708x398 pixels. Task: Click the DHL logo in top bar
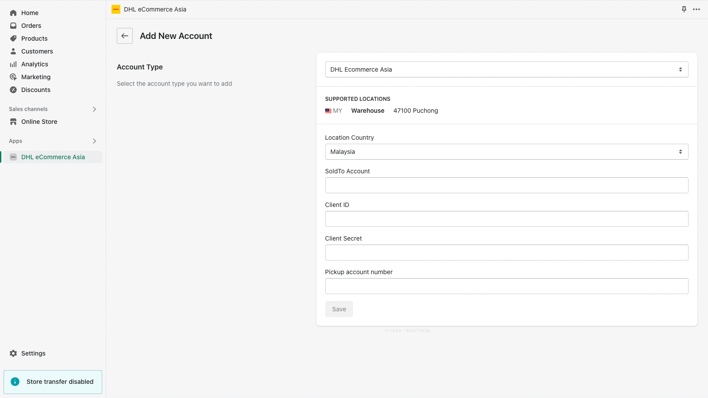(x=116, y=9)
